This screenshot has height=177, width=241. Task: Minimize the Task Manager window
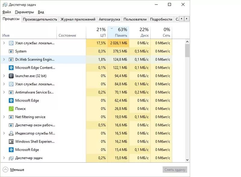click(156, 4)
